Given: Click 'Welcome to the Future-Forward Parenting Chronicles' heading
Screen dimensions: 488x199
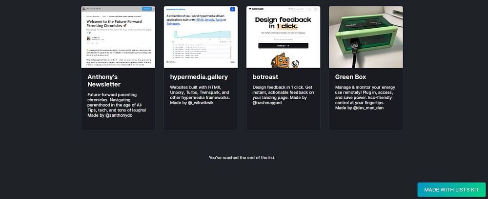Looking at the screenshot, I should [114, 23].
